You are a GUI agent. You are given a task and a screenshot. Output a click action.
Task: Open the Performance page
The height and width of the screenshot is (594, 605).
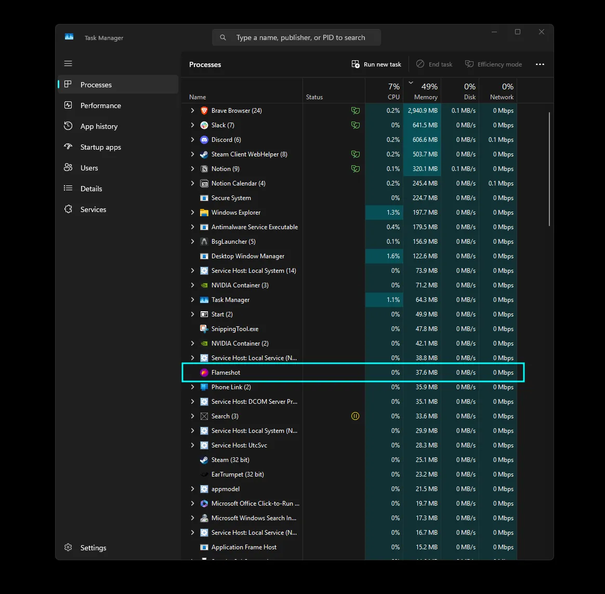click(118, 105)
